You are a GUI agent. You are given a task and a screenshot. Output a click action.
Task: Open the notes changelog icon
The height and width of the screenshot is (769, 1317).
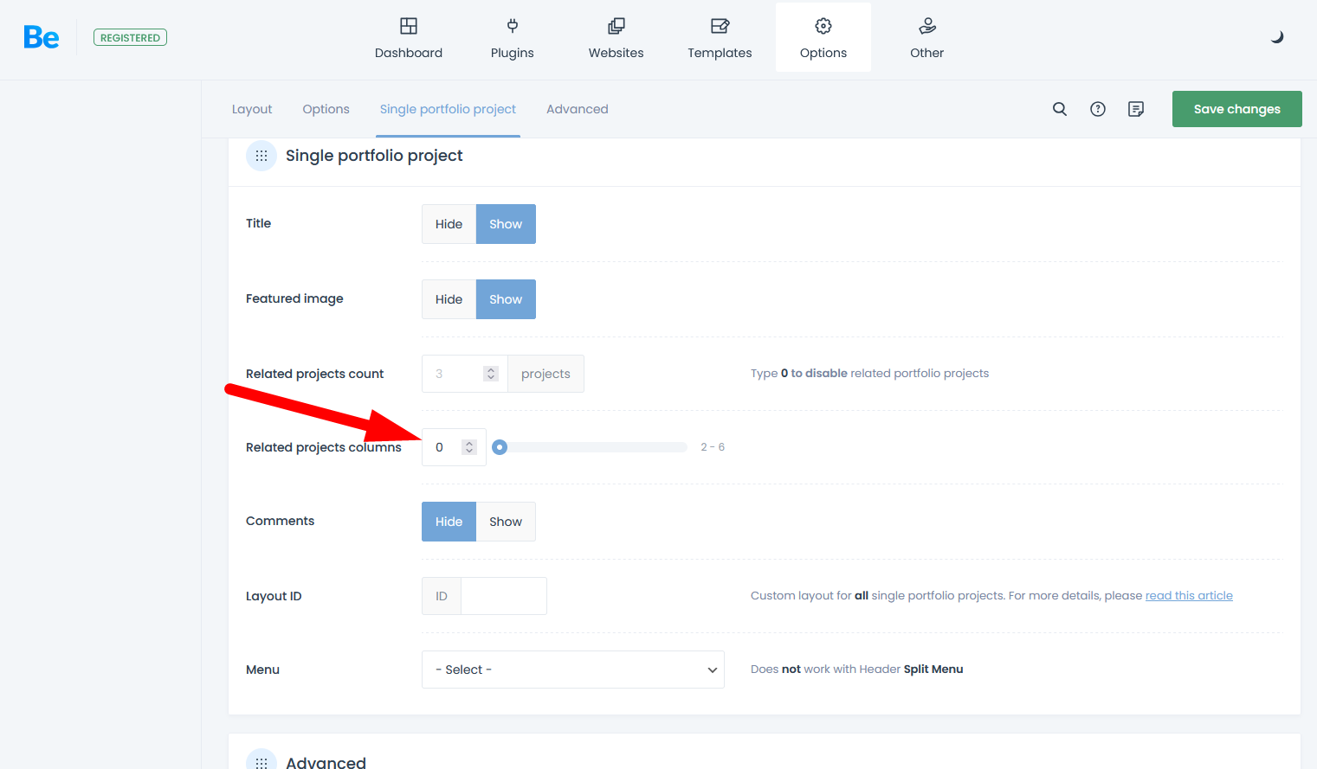point(1136,109)
